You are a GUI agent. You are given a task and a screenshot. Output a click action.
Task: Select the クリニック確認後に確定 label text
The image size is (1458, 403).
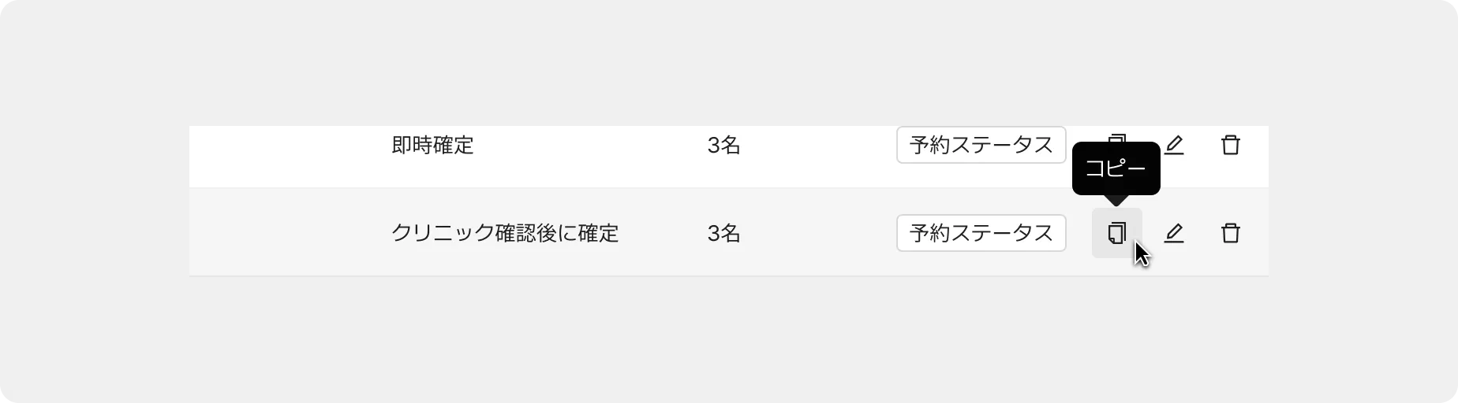[505, 233]
